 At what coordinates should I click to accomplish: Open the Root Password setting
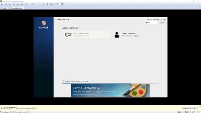tap(87, 35)
